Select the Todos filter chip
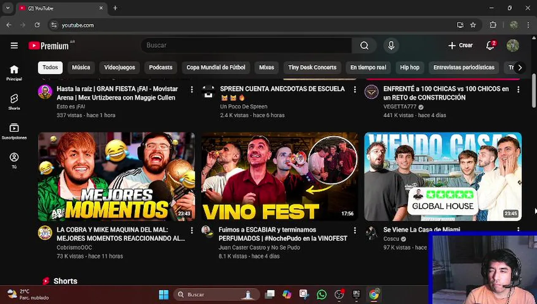This screenshot has width=537, height=304. [x=50, y=68]
